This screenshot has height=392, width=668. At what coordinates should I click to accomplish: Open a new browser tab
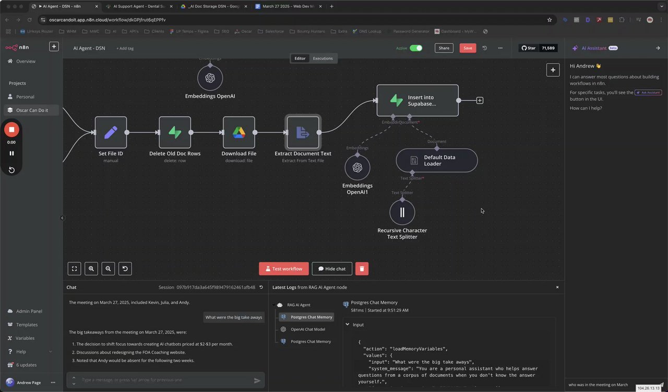tap(332, 6)
